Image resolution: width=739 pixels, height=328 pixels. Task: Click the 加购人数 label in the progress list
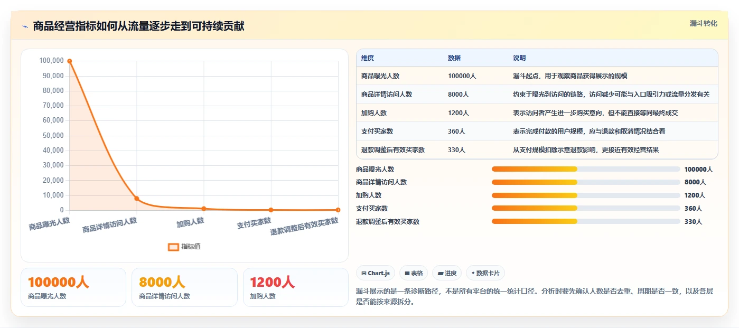point(369,195)
